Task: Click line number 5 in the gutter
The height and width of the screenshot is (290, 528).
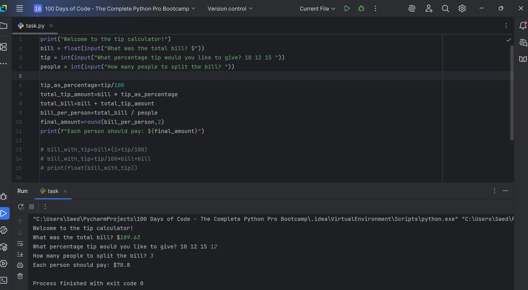Action: pos(19,76)
